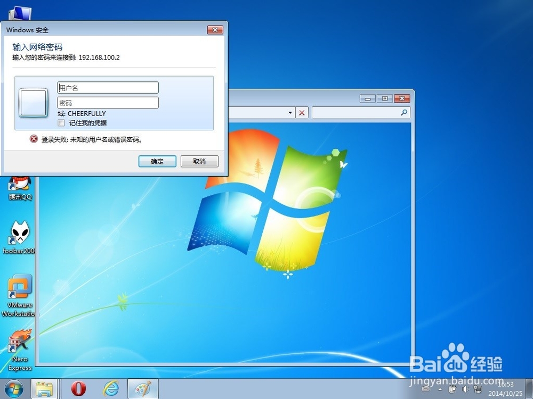Click the blank user picture tile
Image resolution: width=533 pixels, height=399 pixels.
click(33, 103)
